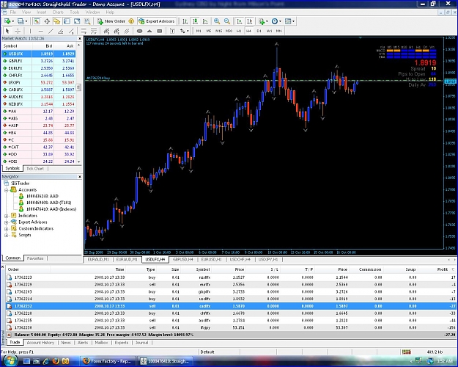Open the Charts menu

click(58, 12)
